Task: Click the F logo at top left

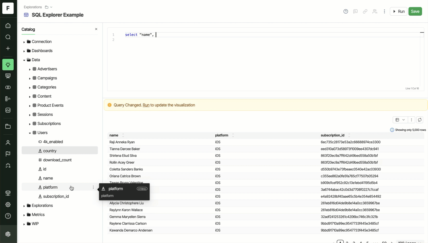Action: (x=8, y=8)
